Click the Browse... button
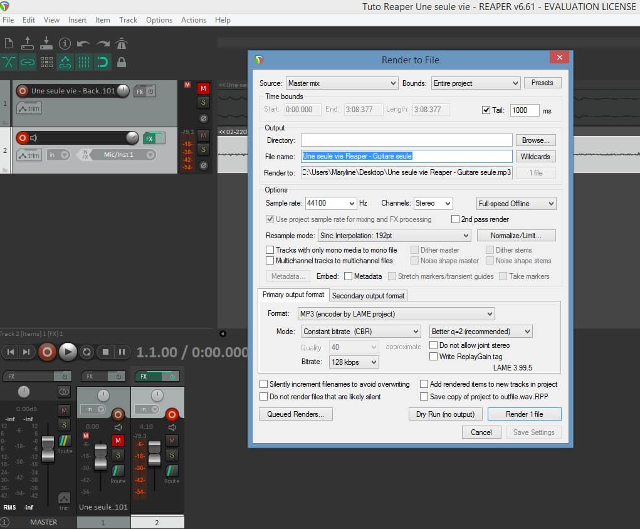The width and height of the screenshot is (640, 529). (535, 140)
